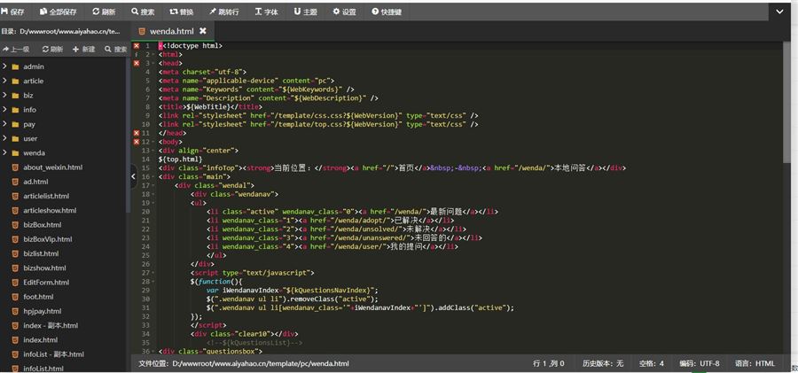Viewport: 798px width, 373px height.
Task: Expand the wenda folder in file tree
Action: pyautogui.click(x=34, y=152)
